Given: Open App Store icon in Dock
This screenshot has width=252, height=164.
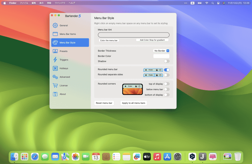Looking at the screenshot, I should [167, 157].
